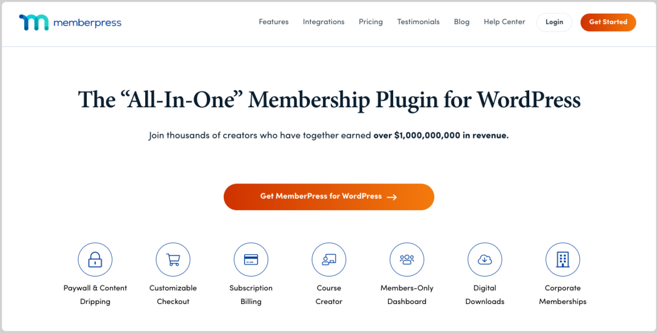The image size is (658, 333).
Task: Select the Course Creator icon
Action: (328, 260)
